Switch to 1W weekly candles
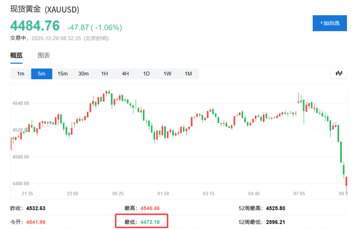 (x=167, y=74)
